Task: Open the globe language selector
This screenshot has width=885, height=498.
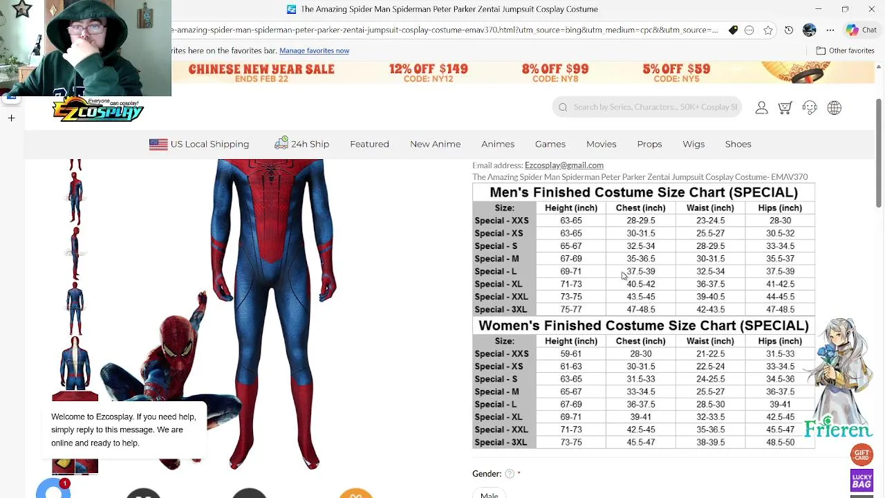Action: pos(835,108)
